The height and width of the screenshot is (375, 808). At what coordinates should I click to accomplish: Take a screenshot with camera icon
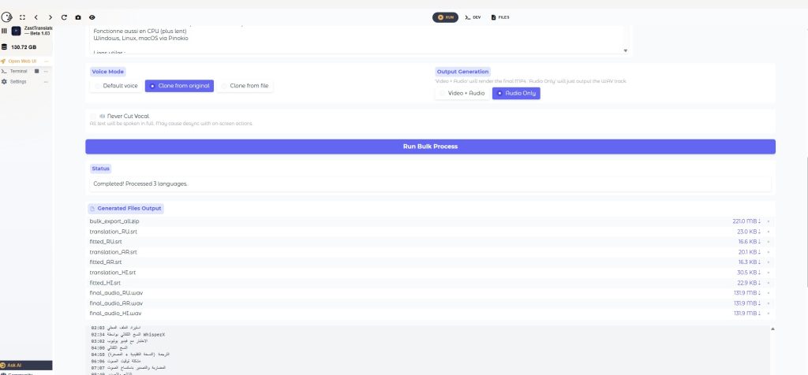click(x=78, y=17)
